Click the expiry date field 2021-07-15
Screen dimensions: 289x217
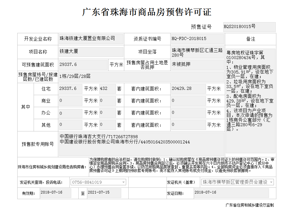(104, 193)
